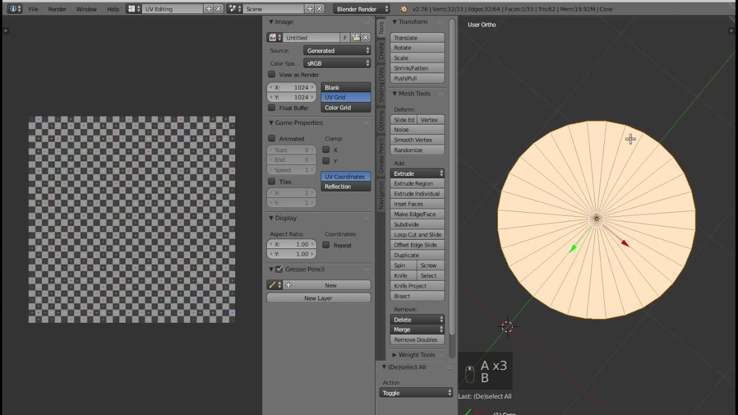Image resolution: width=738 pixels, height=415 pixels.
Task: Click the screen layout browse icon
Action: (134, 9)
